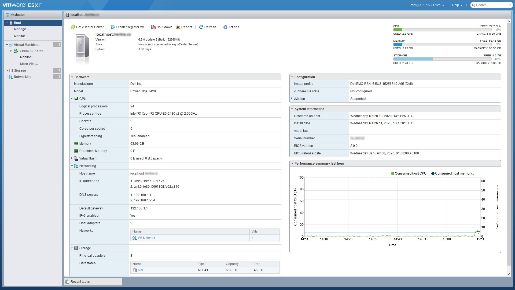This screenshot has height=290, width=515.
Task: Click the NAS datastore icon
Action: (x=135, y=270)
